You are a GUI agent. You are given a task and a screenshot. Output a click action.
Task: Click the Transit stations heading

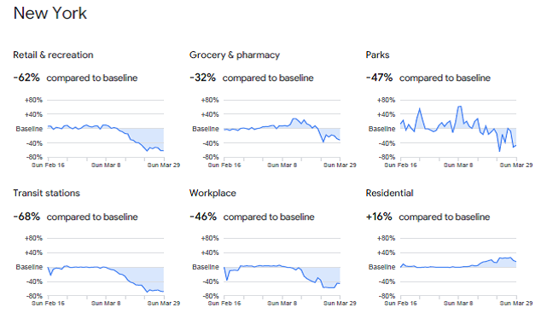(47, 193)
